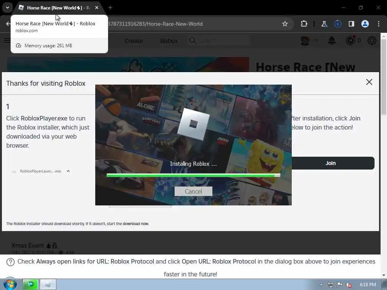Click the Action Center flag icon
Screen dimensions: 387x290
(340, 285)
